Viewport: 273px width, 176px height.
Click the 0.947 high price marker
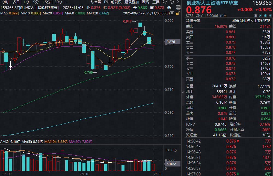point(127,21)
